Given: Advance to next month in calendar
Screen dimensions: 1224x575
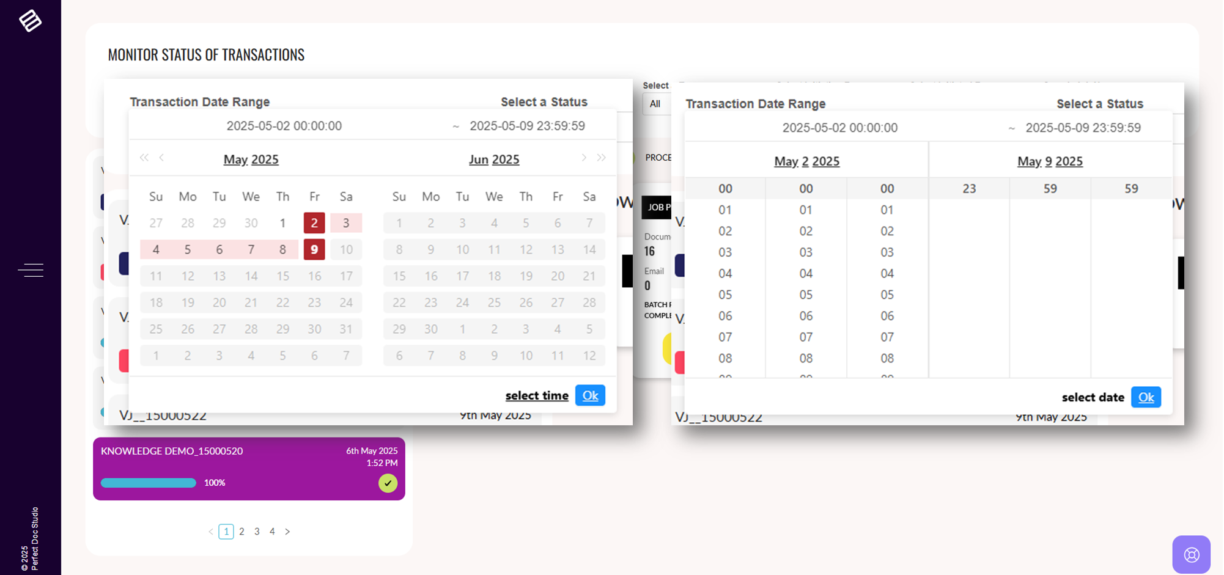Looking at the screenshot, I should click(584, 158).
